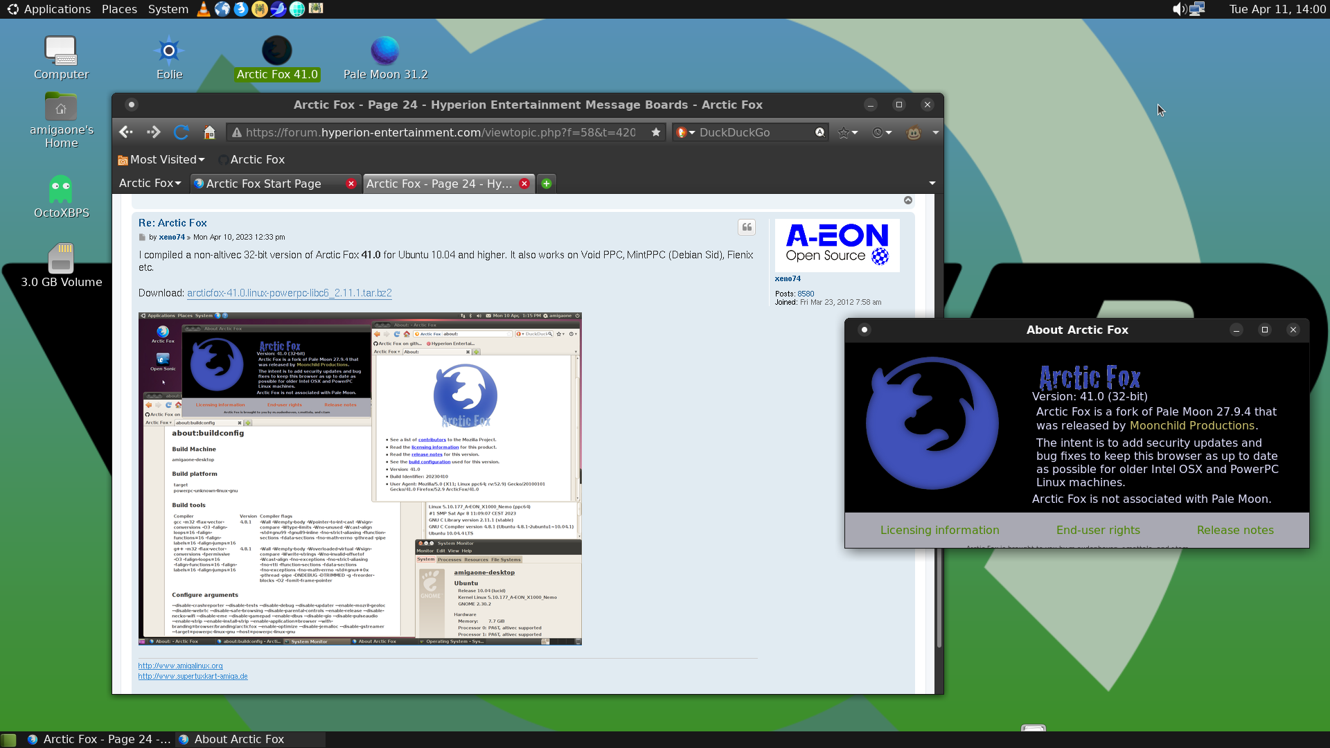Go forward with the browser forward arrow
Screen dimensions: 1330x748
click(153, 132)
